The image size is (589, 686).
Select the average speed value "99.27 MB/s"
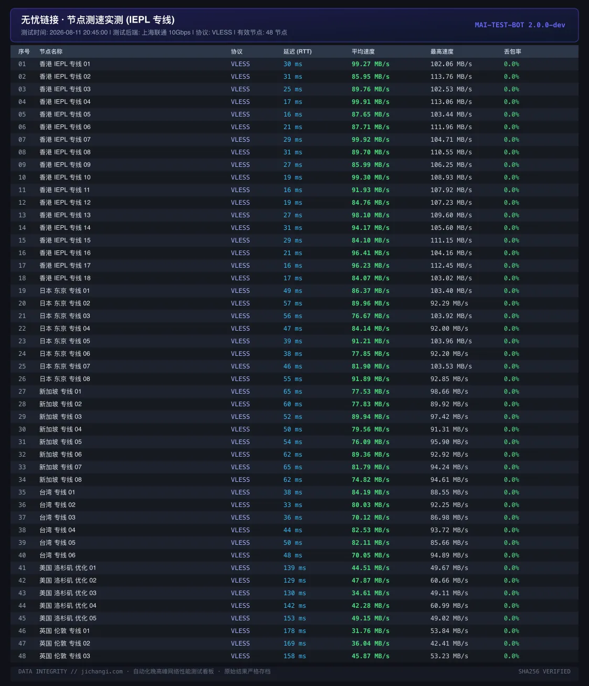(371, 64)
